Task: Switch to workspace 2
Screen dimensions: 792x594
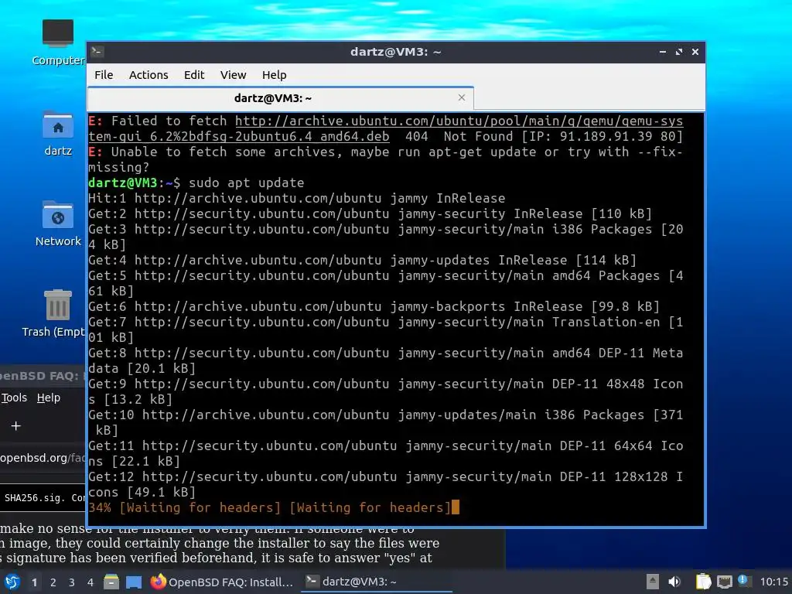Action: point(53,582)
